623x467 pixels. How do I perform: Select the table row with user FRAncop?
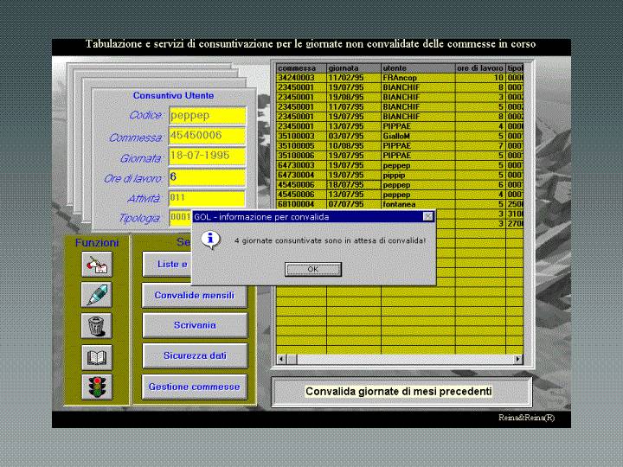399,78
